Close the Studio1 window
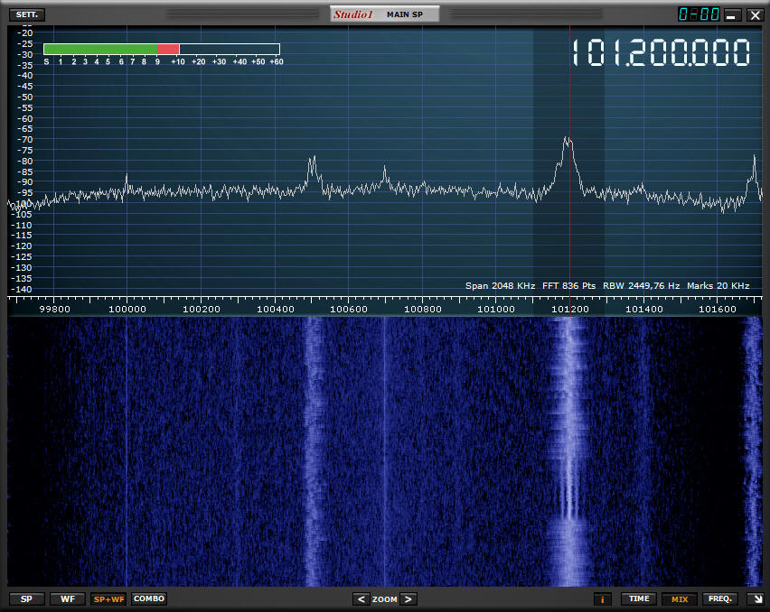This screenshot has width=770, height=612. click(756, 15)
